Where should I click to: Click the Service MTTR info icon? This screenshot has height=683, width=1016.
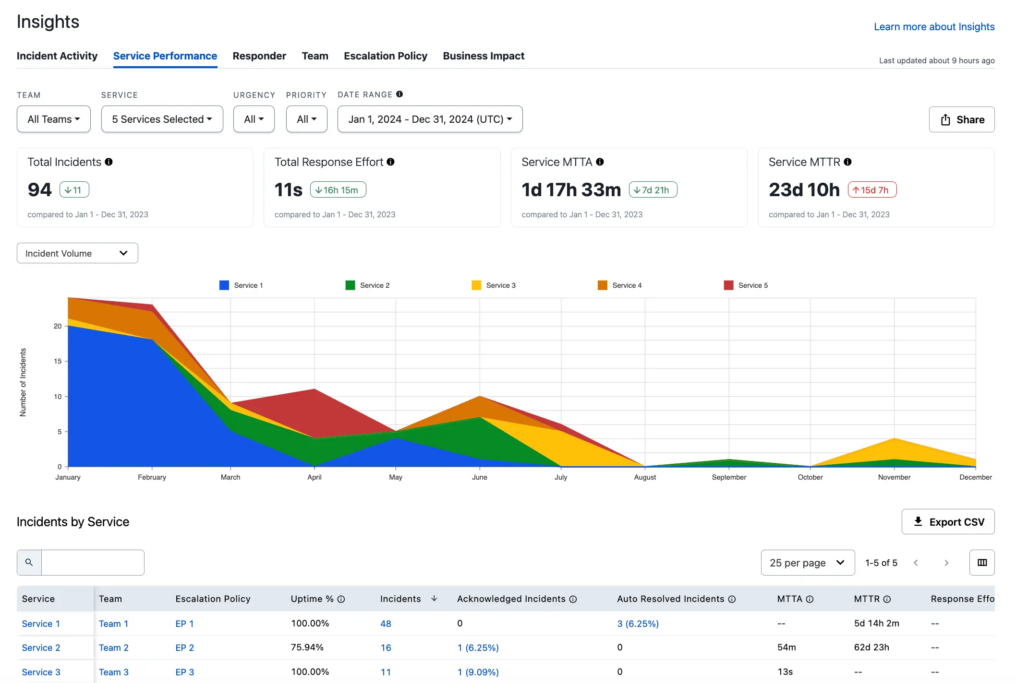pos(847,162)
